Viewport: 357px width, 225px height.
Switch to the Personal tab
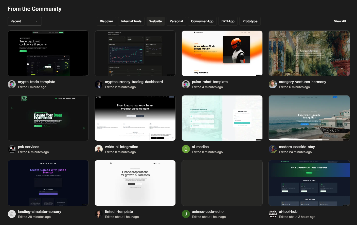[176, 21]
